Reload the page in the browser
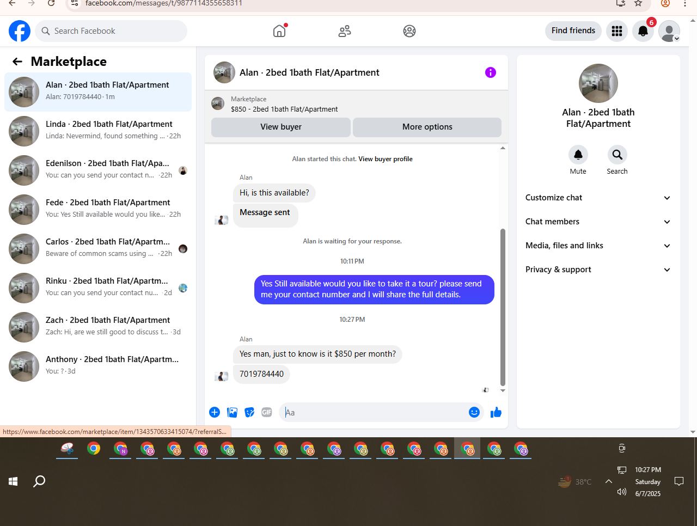Image resolution: width=697 pixels, height=526 pixels. pyautogui.click(x=51, y=3)
